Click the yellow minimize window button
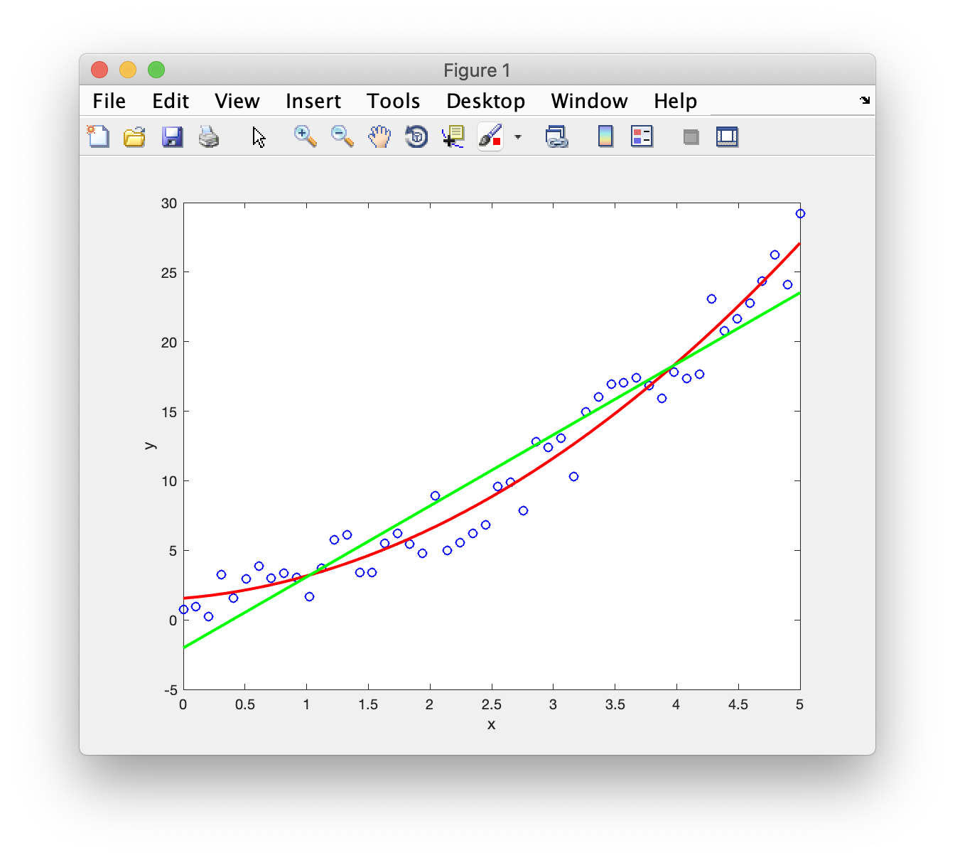 click(128, 70)
